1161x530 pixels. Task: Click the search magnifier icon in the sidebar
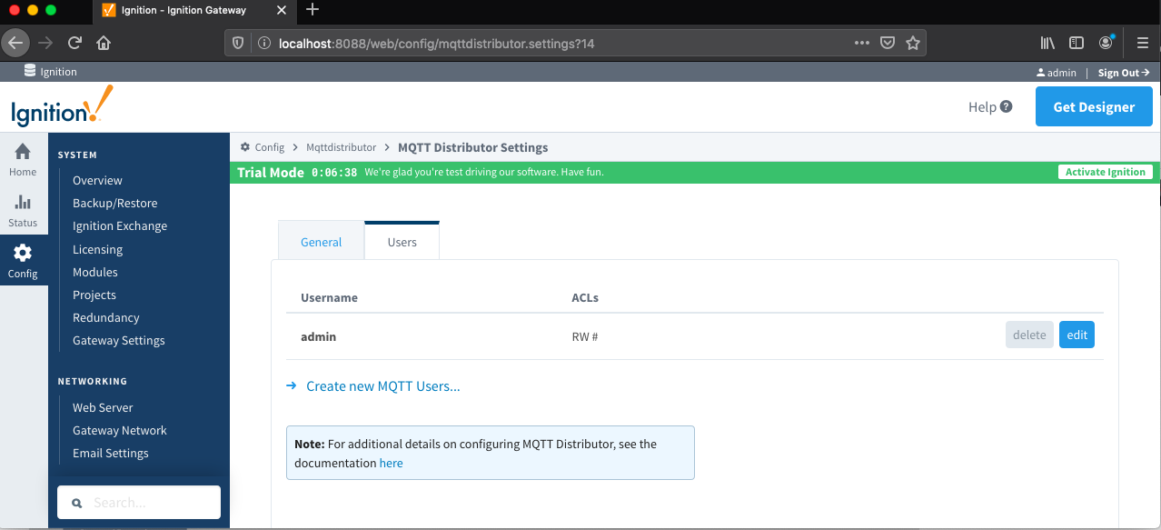click(x=76, y=503)
